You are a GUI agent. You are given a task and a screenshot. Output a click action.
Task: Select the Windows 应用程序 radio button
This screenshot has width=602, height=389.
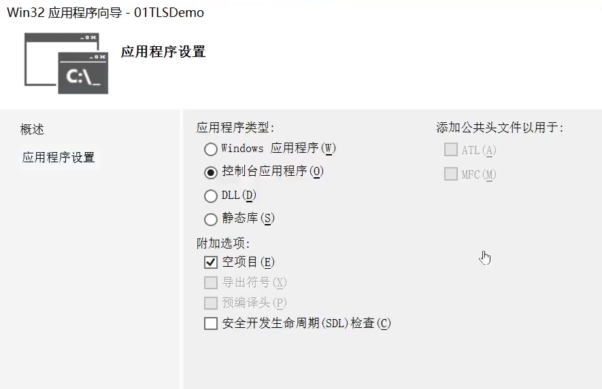point(211,149)
